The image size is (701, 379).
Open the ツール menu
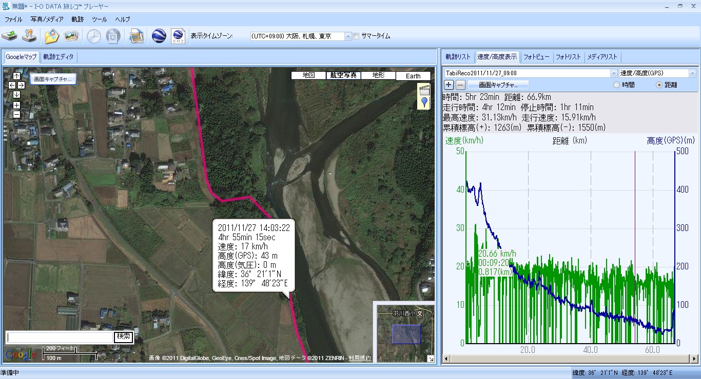[100, 19]
